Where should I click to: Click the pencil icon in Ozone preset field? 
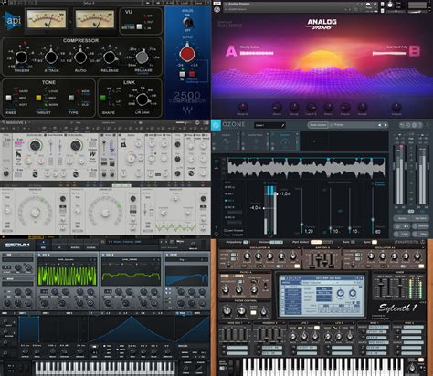click(x=282, y=125)
